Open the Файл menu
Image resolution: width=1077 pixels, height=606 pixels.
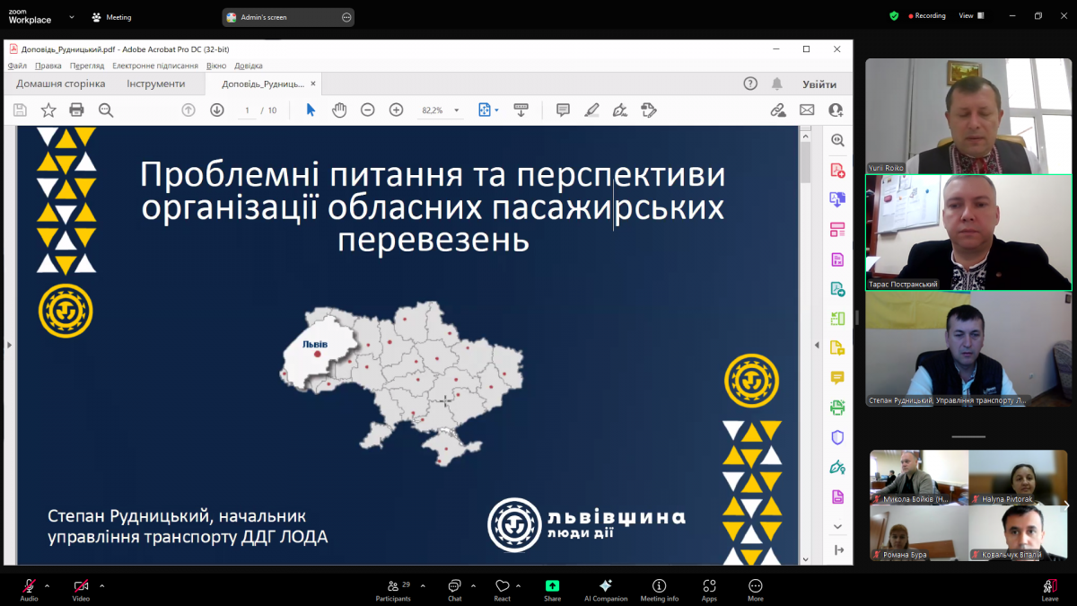click(16, 65)
